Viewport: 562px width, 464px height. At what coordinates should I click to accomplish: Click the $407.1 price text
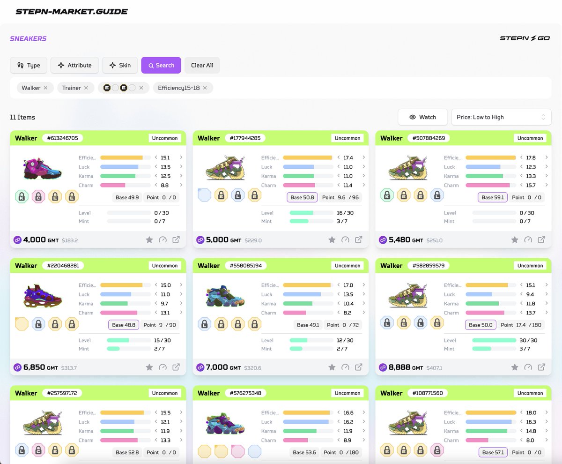pos(435,368)
